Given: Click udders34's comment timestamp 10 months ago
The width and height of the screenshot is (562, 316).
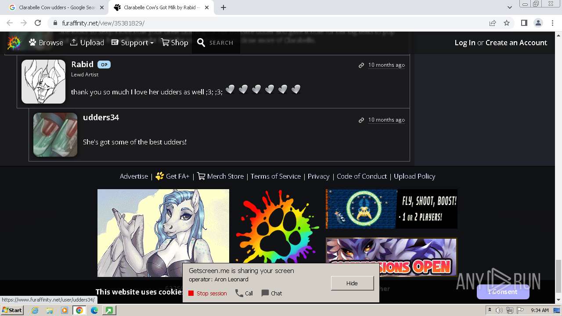Looking at the screenshot, I should point(386,120).
